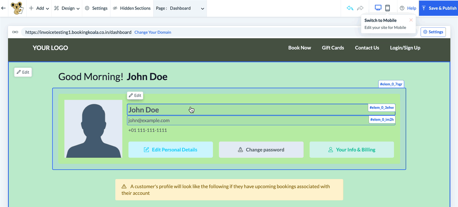The width and height of the screenshot is (458, 207).
Task: Select the profile avatar image
Action: click(x=93, y=129)
